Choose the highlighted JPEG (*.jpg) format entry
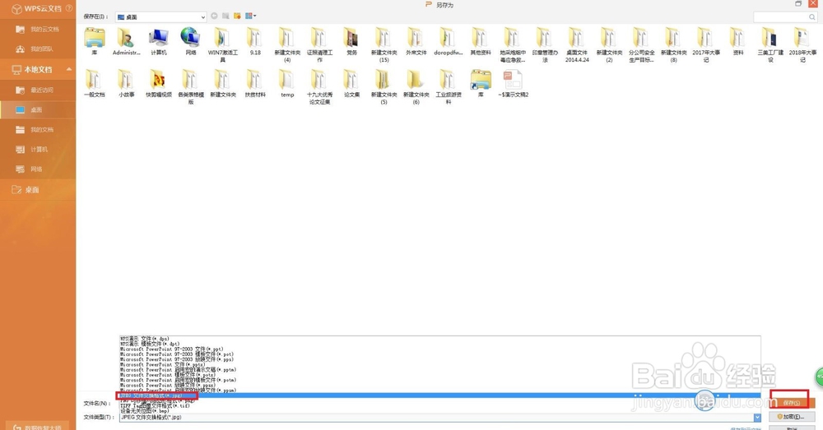Viewport: 823px width, 430px height. 439,395
